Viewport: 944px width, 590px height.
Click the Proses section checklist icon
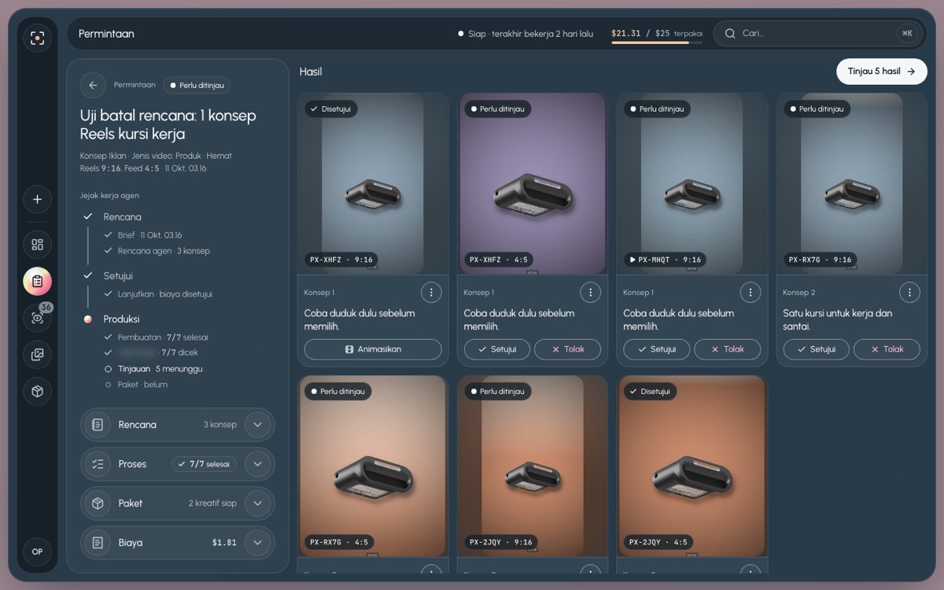(x=98, y=464)
